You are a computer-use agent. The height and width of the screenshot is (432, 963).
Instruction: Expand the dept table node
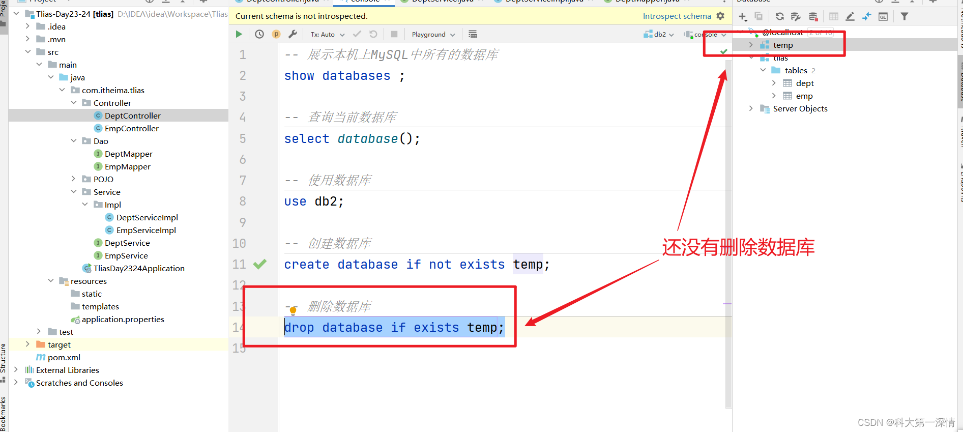tap(774, 83)
